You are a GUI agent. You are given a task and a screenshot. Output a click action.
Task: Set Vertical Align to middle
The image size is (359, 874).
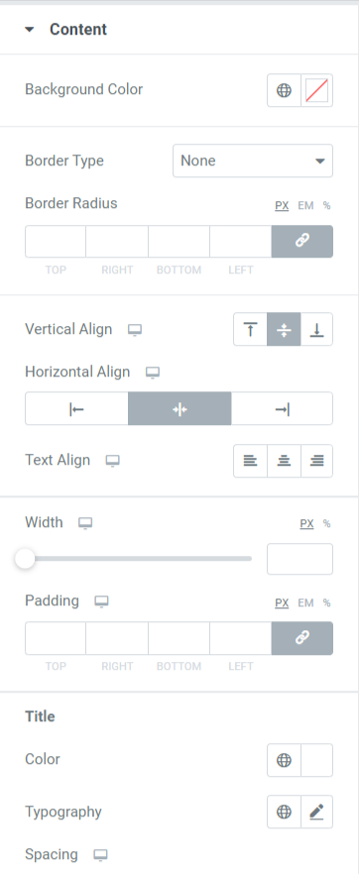click(284, 329)
